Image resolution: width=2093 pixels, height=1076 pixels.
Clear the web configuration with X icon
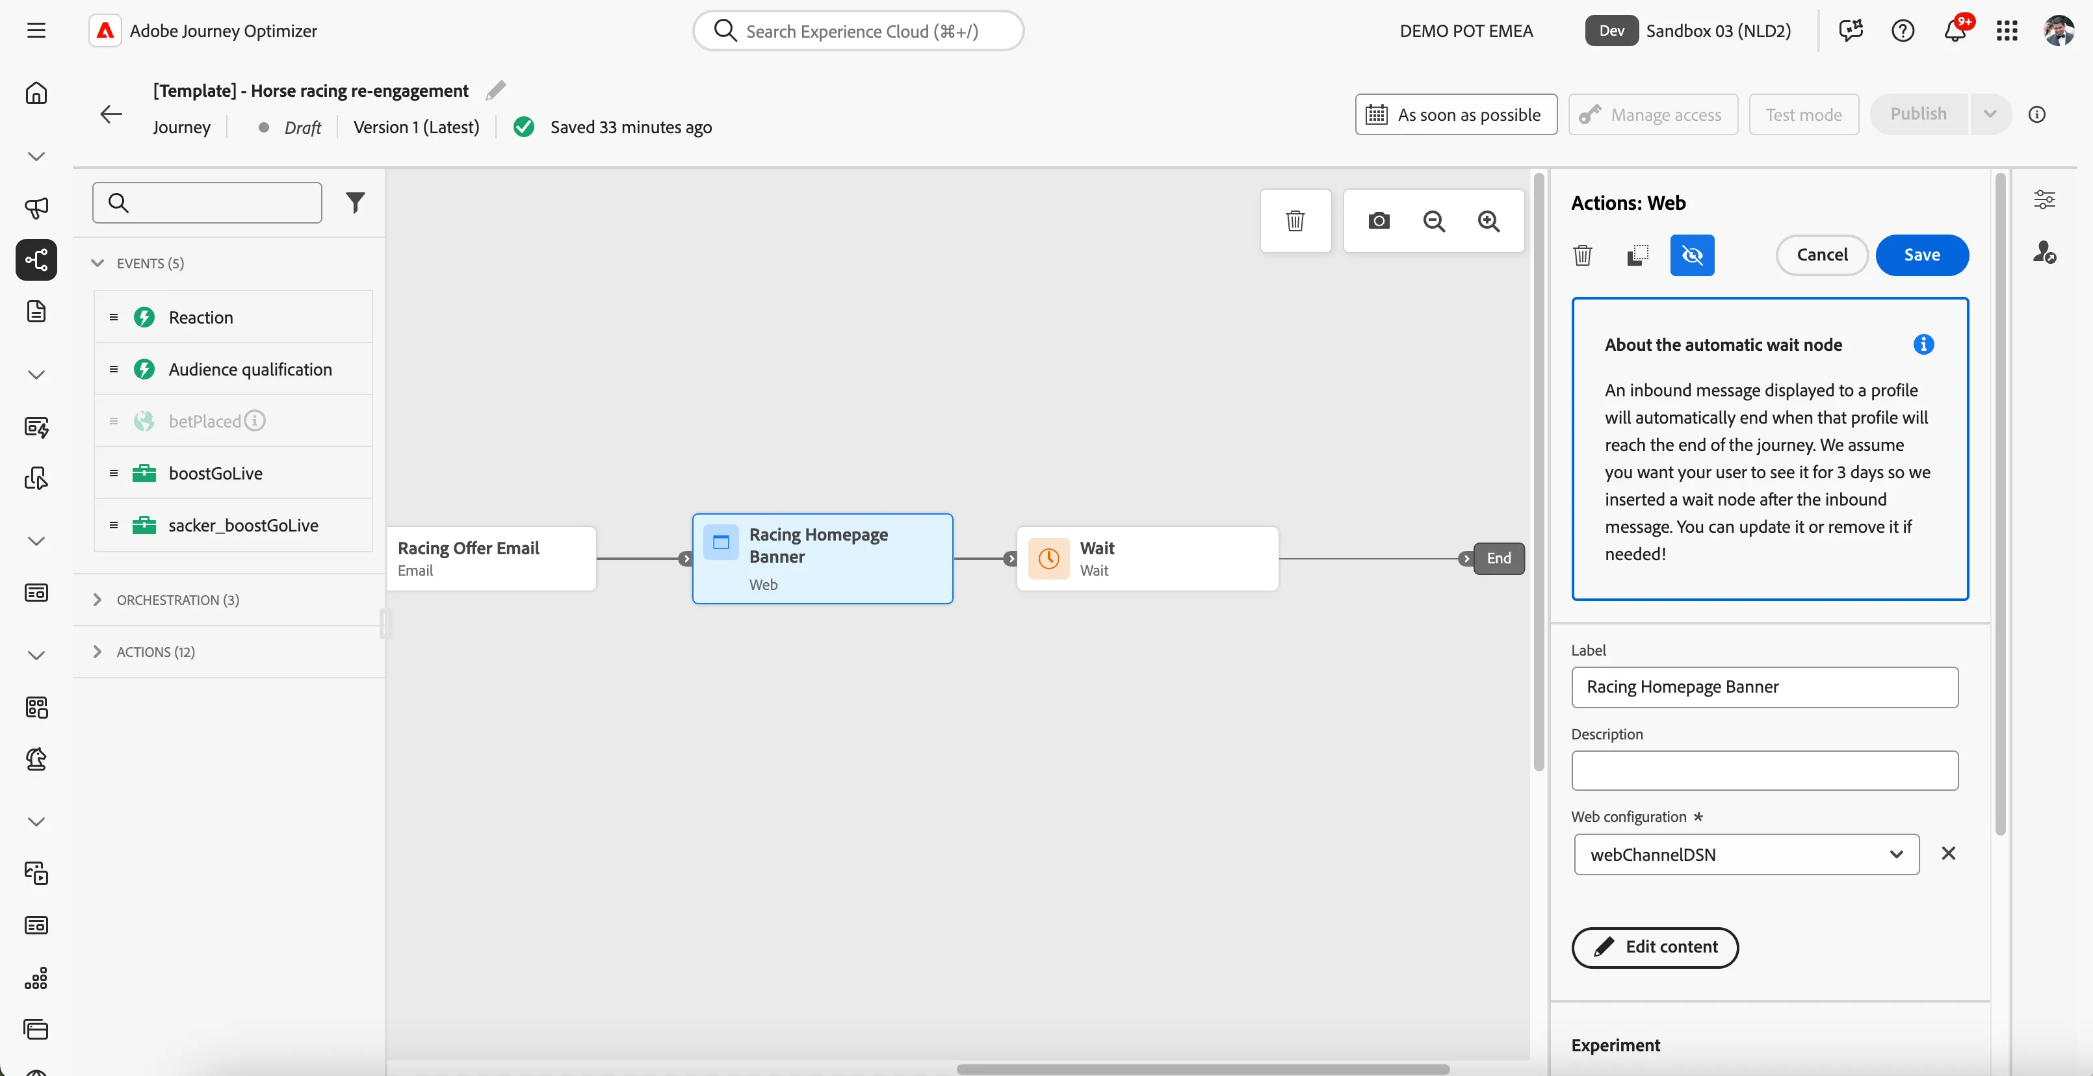click(x=1947, y=854)
